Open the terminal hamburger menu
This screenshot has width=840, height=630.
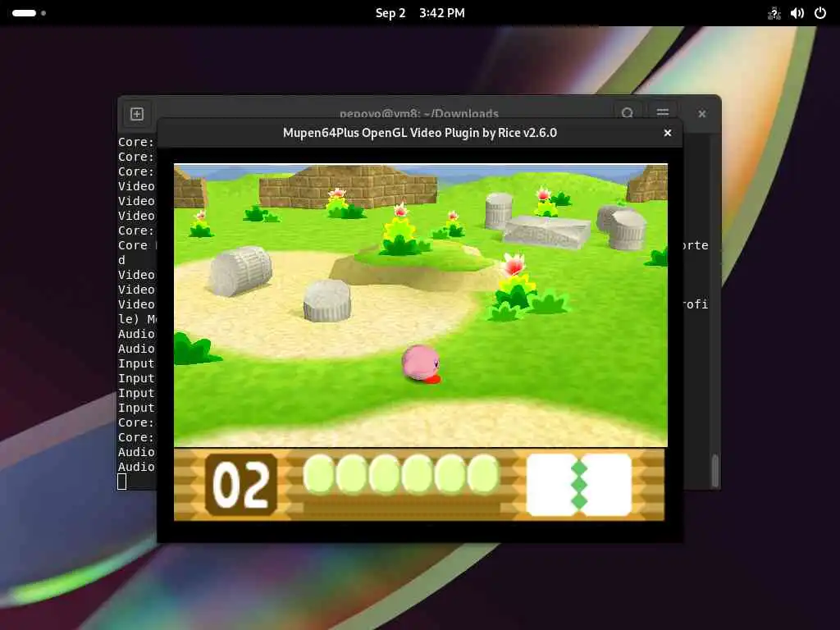pyautogui.click(x=663, y=113)
